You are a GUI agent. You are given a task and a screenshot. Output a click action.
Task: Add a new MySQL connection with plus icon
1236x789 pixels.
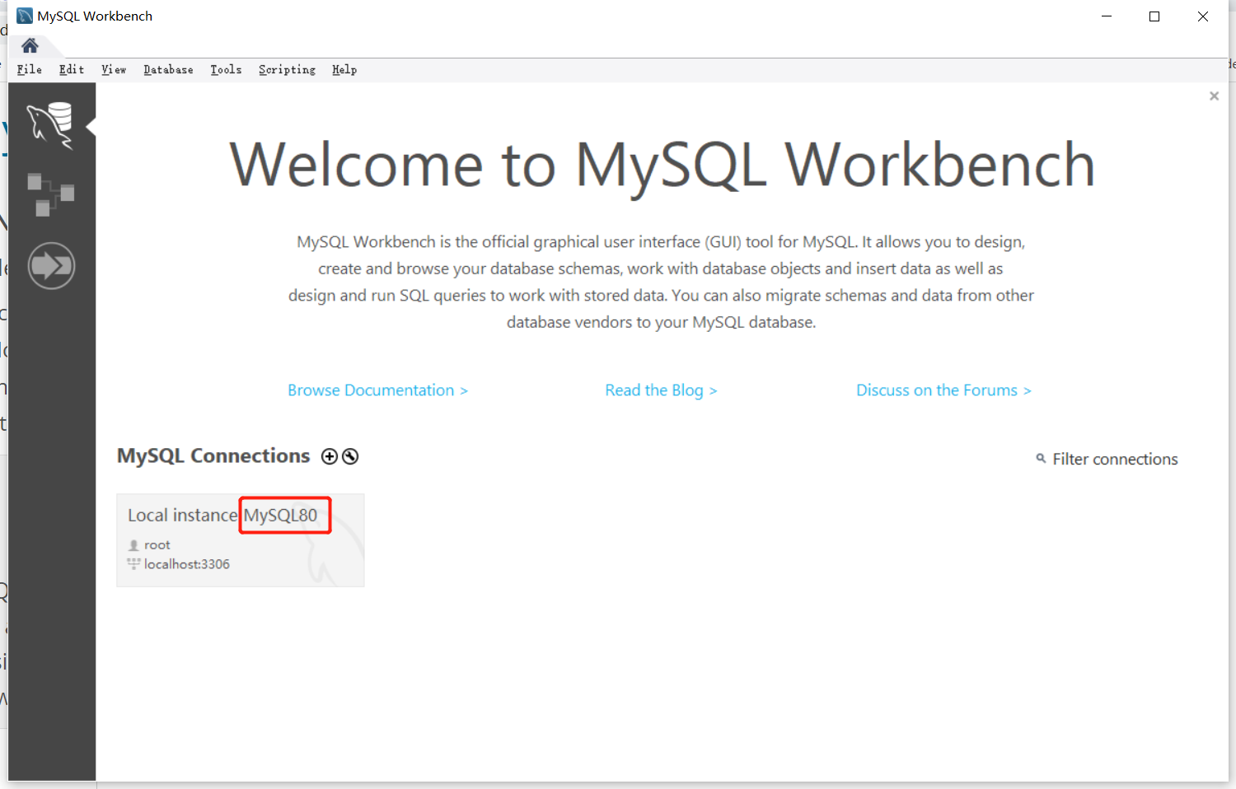(330, 456)
